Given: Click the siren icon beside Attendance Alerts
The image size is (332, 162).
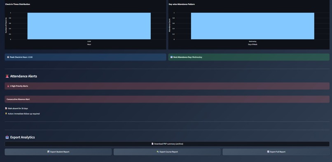Looking at the screenshot, I should [x=7, y=76].
